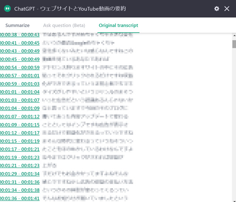The width and height of the screenshot is (236, 202).
Task: Click timestamp 00:01:07 - 00:01:12
Action: tap(20, 117)
